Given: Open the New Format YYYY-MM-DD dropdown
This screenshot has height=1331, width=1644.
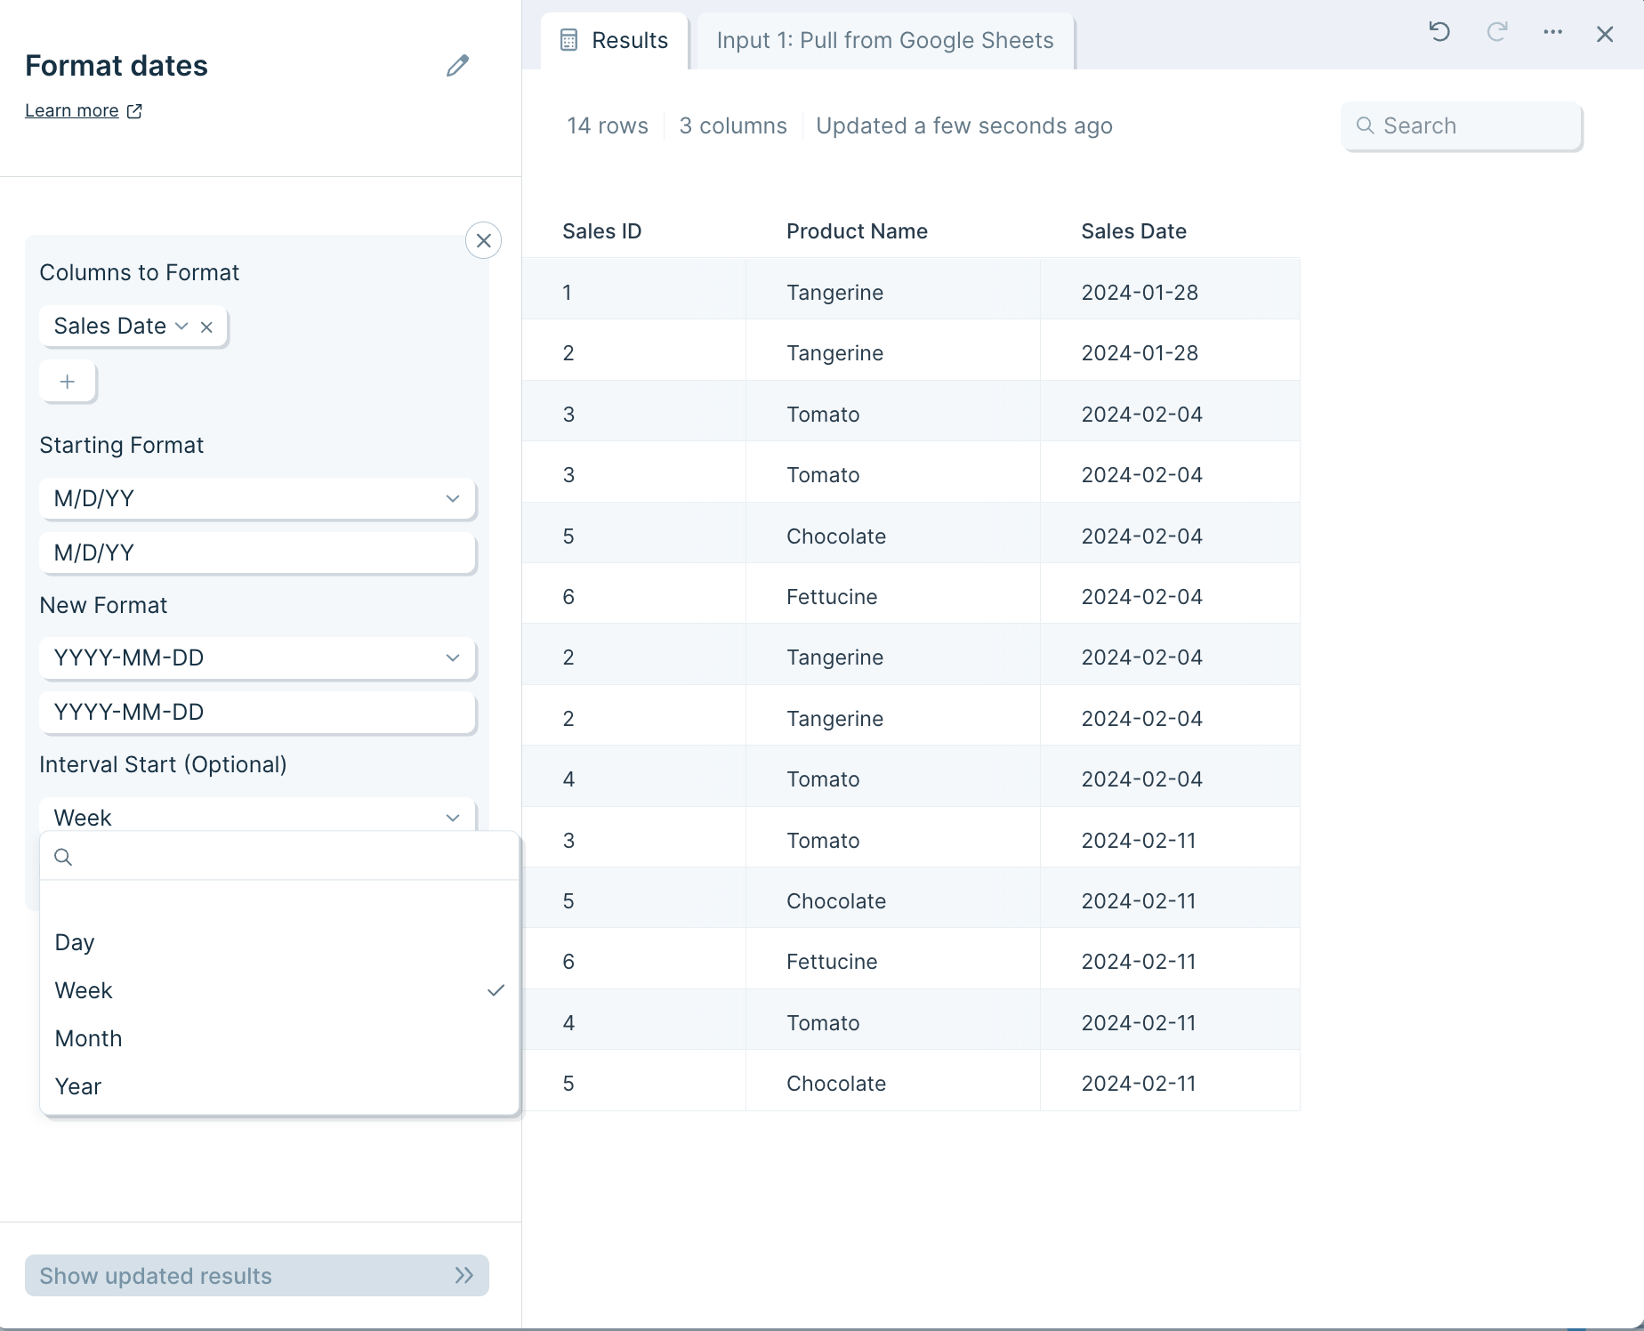Looking at the screenshot, I should click(x=257, y=657).
